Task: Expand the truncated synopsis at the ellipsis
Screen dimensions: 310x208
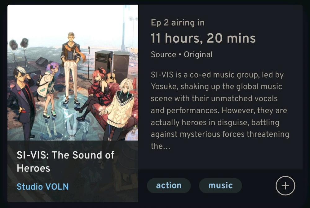Action: point(161,146)
